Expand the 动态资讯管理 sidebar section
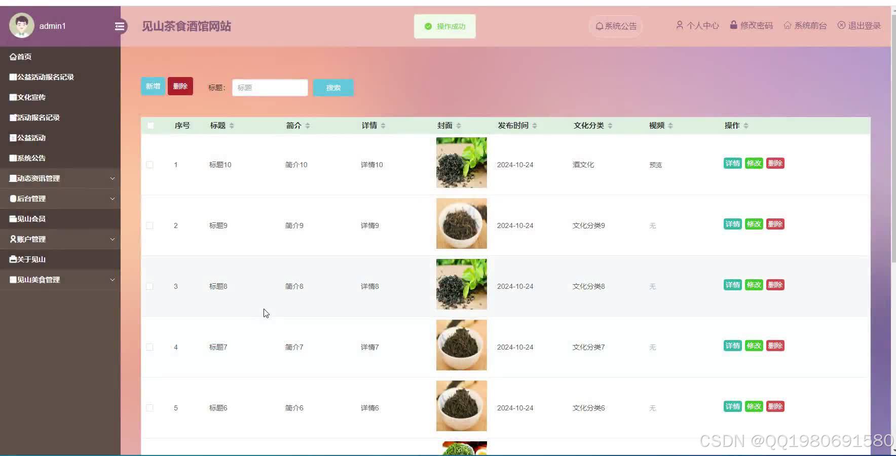 click(34, 178)
